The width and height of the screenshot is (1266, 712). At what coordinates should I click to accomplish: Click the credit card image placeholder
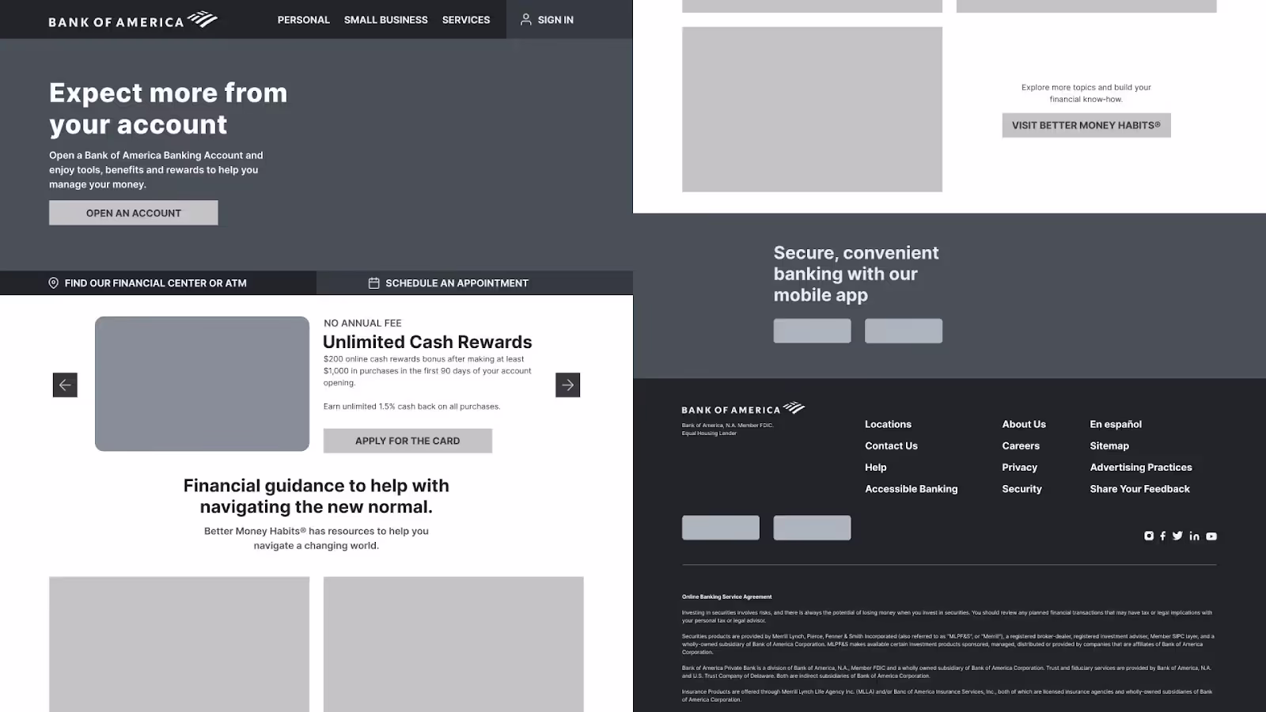tap(202, 384)
